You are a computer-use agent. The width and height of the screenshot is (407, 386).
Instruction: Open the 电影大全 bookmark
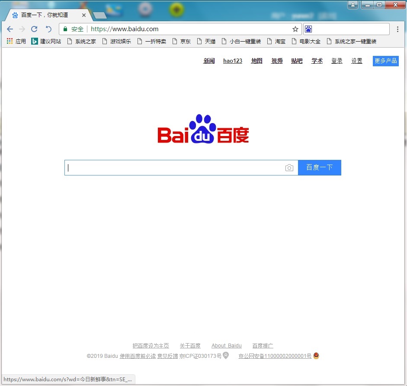coord(306,41)
